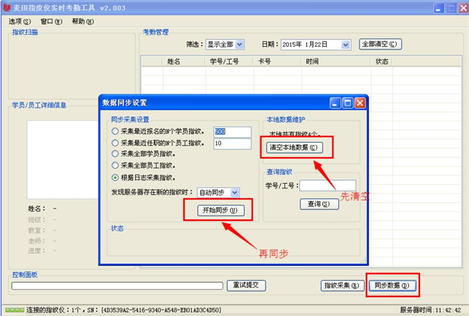Click the 服务器时间 11:42:42 status text
Viewport: 469px width, 316px height.
[x=430, y=310]
